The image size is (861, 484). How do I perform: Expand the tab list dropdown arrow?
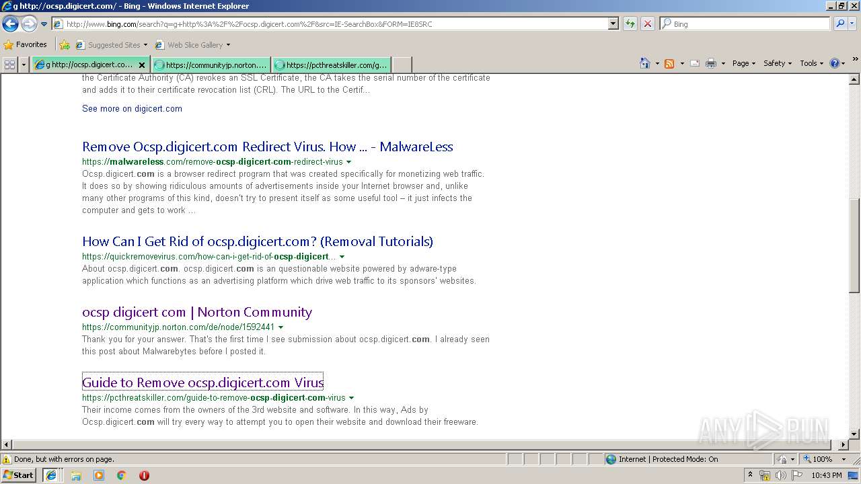[24, 65]
